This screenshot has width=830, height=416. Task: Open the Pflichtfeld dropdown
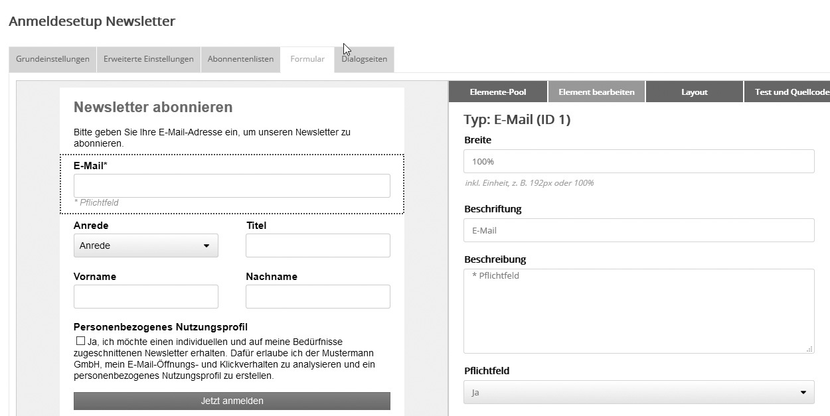(x=639, y=392)
